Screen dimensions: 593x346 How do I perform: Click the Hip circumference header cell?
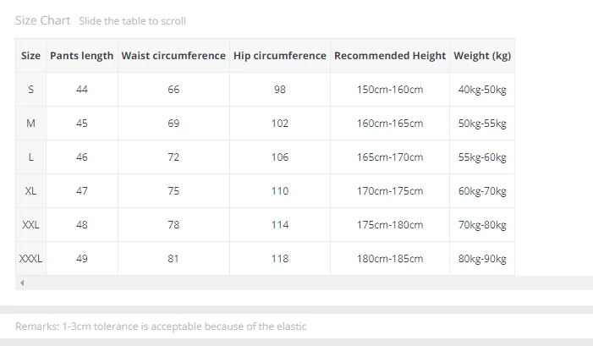click(x=280, y=56)
